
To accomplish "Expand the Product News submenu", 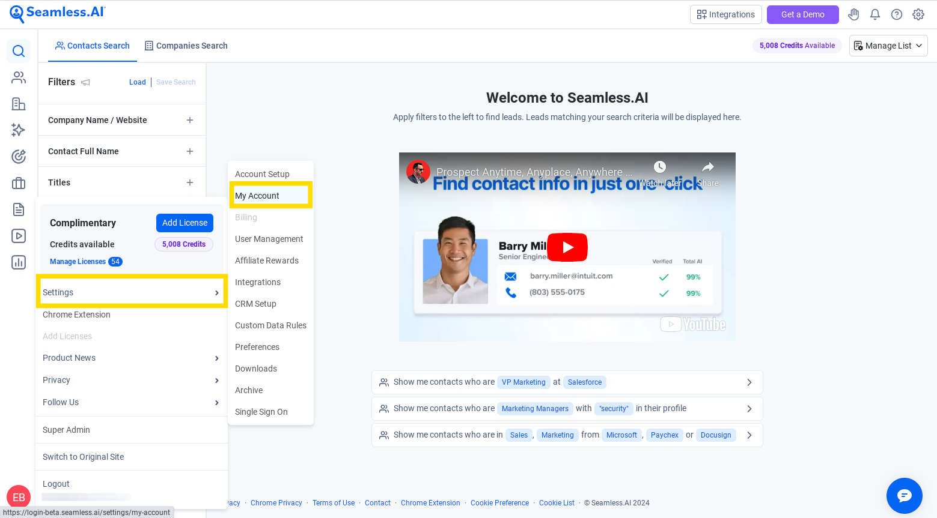I will [130, 358].
